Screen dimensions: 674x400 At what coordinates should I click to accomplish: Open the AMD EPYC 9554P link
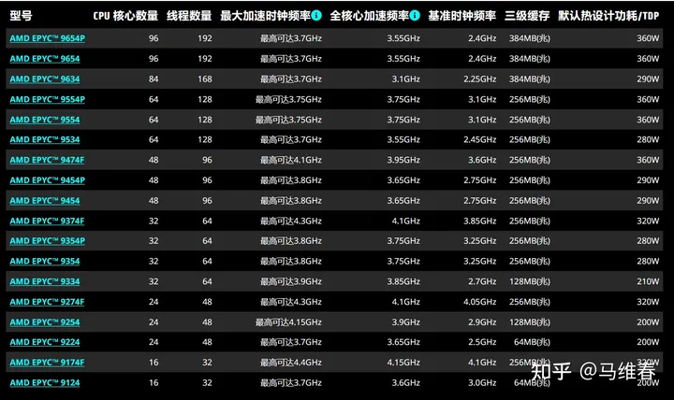point(48,99)
